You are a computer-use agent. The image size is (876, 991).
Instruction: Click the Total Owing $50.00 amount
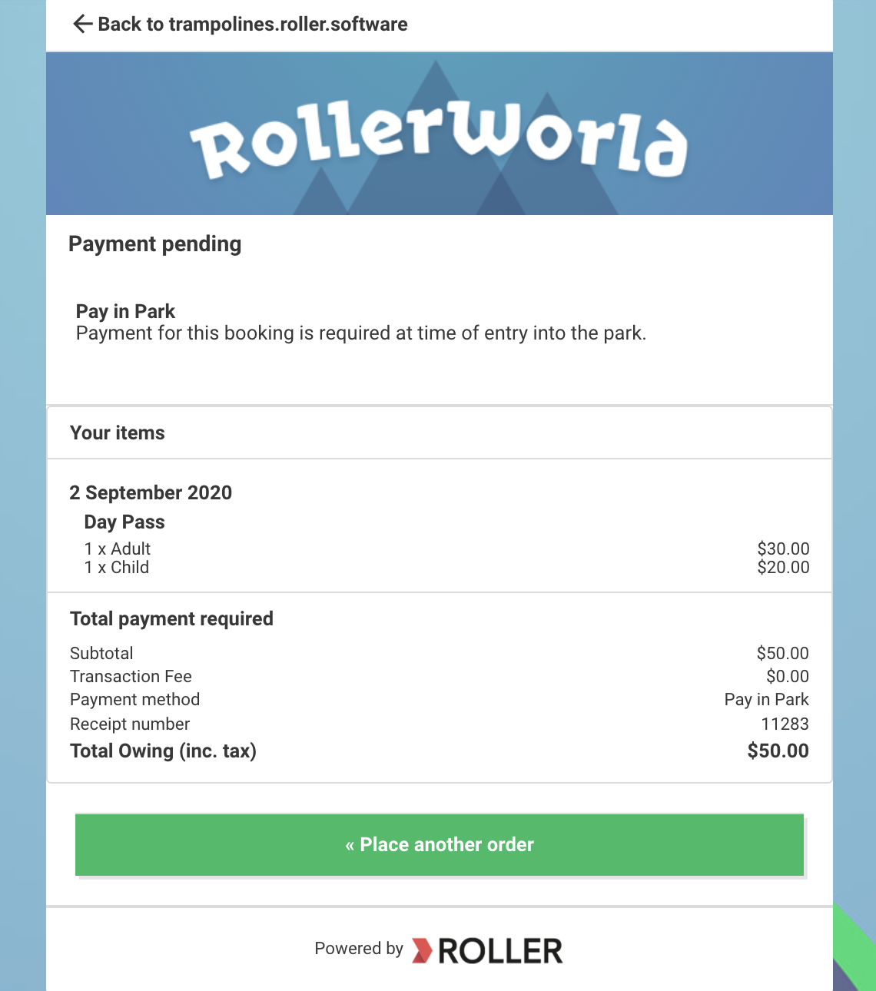point(778,751)
